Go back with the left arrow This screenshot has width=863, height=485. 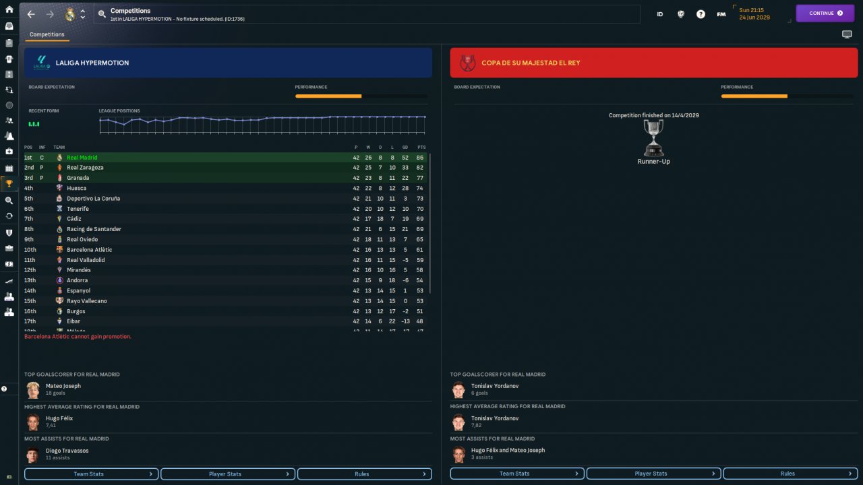[x=31, y=14]
